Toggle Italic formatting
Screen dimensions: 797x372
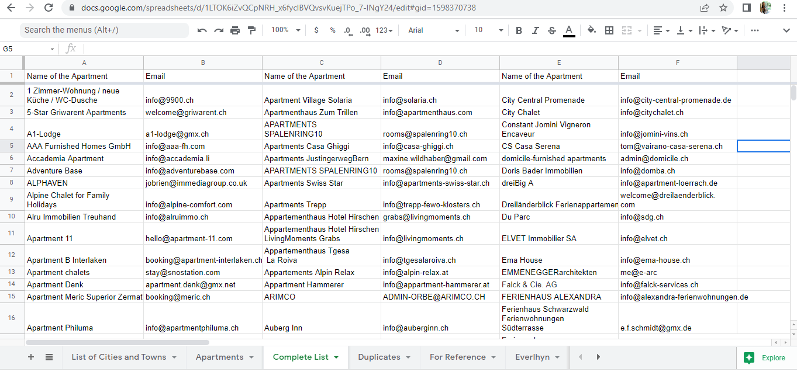pos(535,30)
